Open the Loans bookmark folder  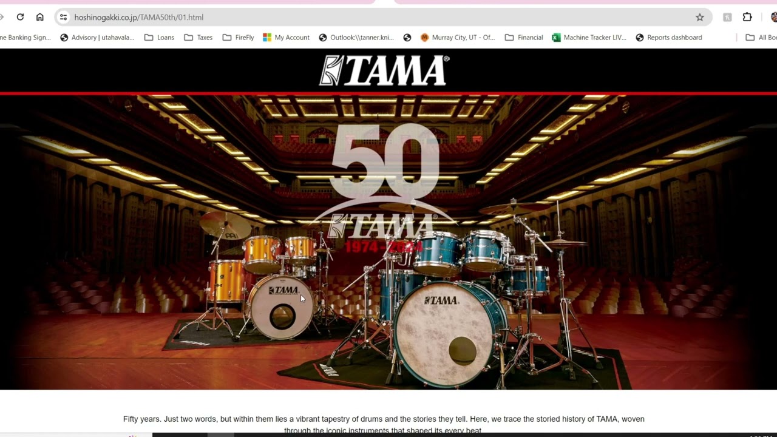click(x=159, y=38)
